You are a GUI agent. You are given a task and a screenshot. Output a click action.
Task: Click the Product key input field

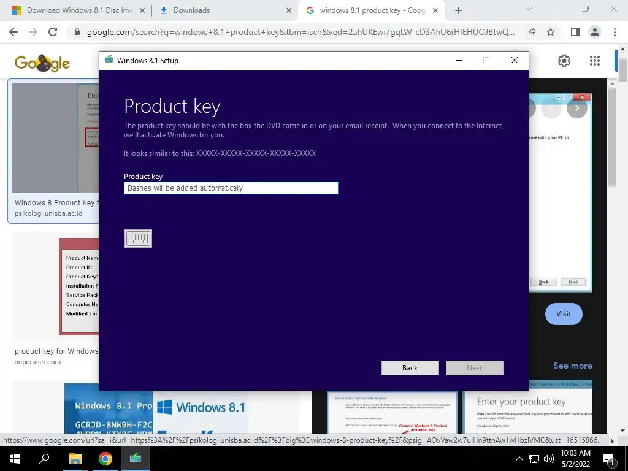231,188
